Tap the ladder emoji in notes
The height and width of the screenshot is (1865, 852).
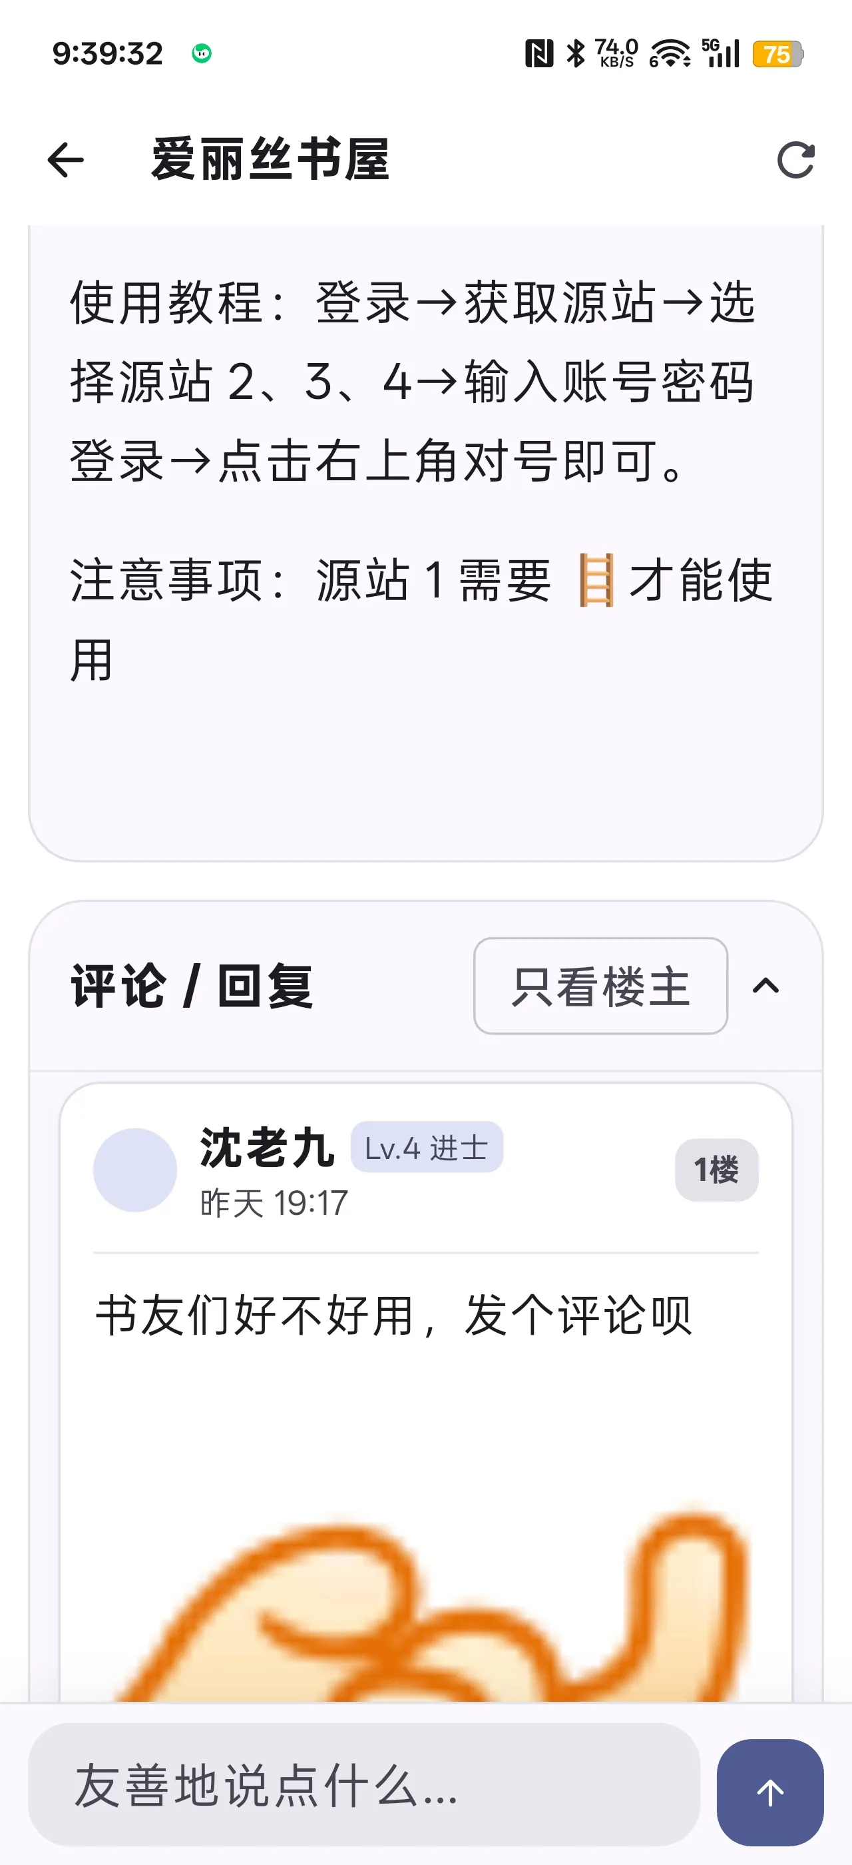(596, 580)
